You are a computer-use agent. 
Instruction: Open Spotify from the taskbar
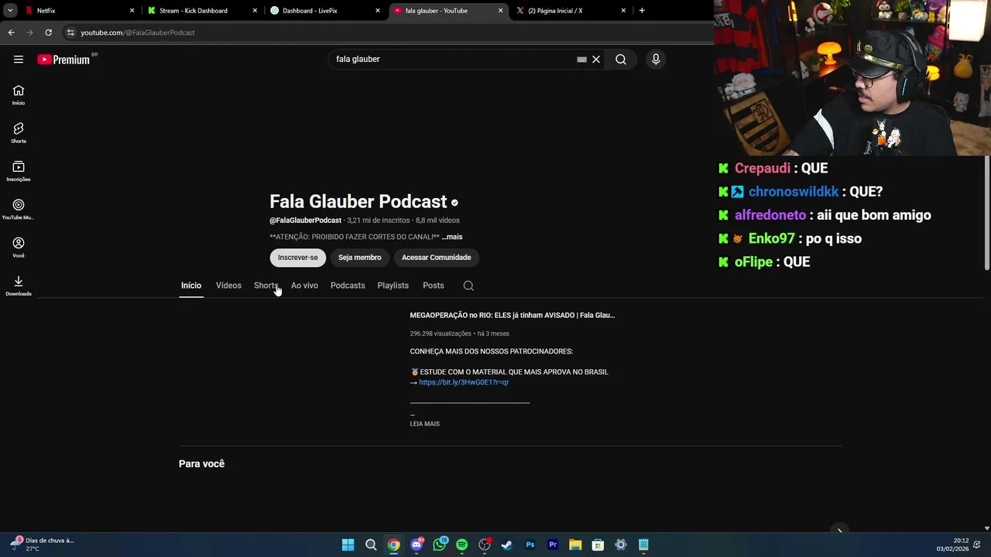point(462,545)
